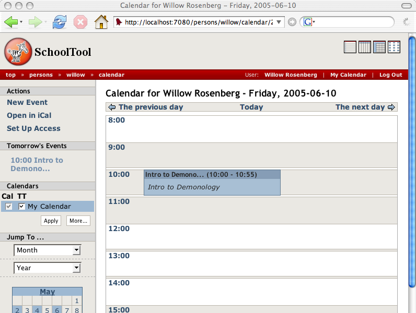The image size is (416, 313).
Task: Choose Open in iCal action
Action: tap(29, 116)
